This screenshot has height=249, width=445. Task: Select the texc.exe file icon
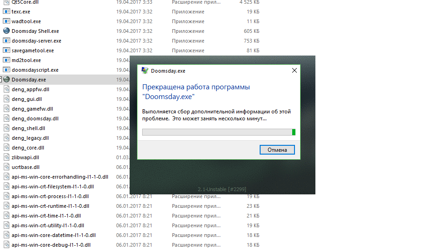coord(7,12)
